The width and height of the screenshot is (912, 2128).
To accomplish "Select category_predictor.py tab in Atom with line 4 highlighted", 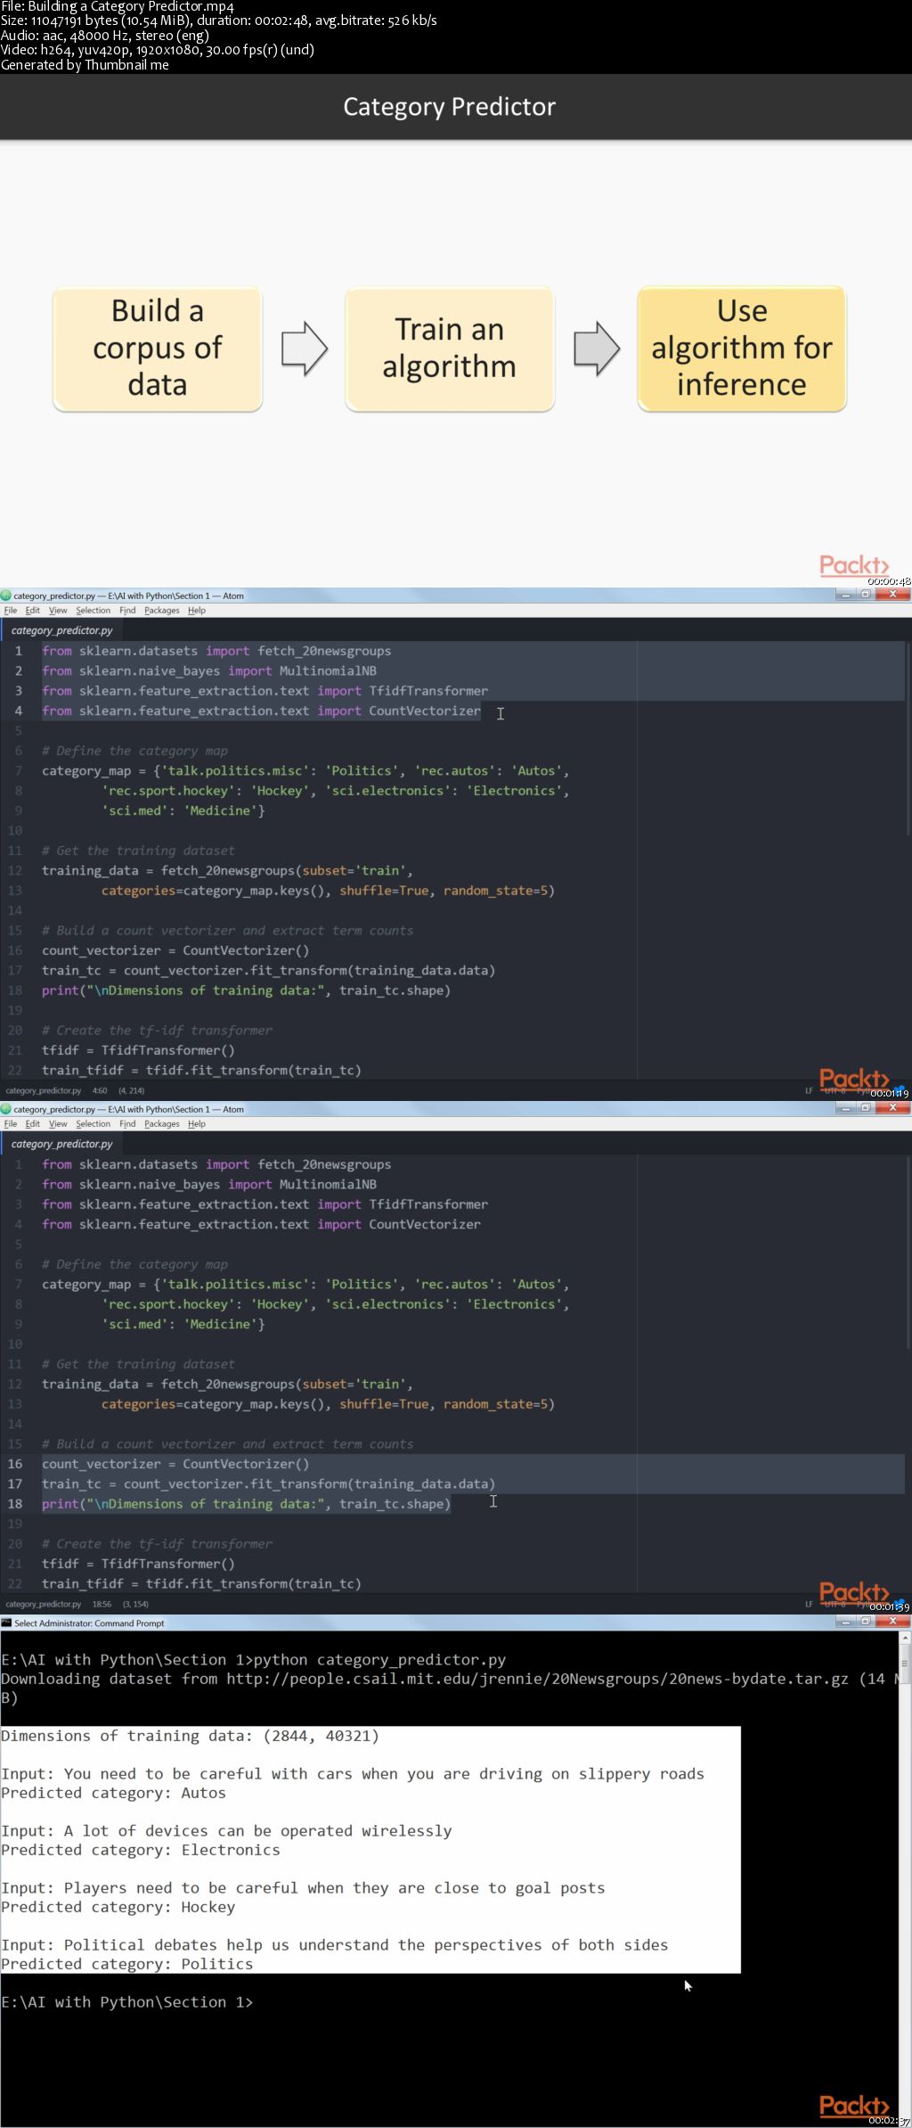I will [62, 630].
